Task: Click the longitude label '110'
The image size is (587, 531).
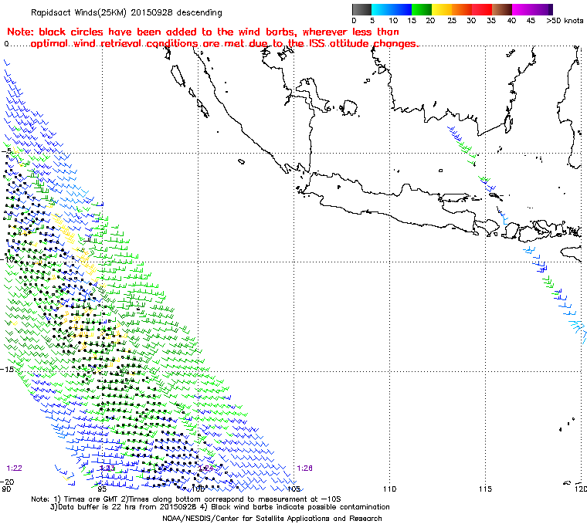Action: [x=389, y=489]
